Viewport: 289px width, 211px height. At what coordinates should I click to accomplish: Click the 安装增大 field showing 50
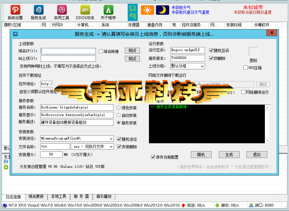pyautogui.click(x=51, y=154)
